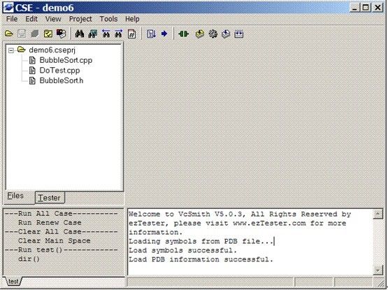Select BubbleSort.cpp in file tree

pyautogui.click(x=66, y=60)
